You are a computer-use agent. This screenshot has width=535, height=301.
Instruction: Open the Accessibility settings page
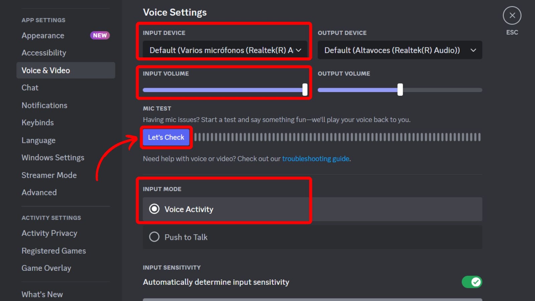click(x=44, y=53)
